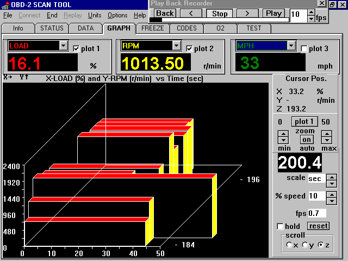Open the LOAD parameter dropdown
The height and width of the screenshot is (261, 348).
pyautogui.click(x=63, y=46)
